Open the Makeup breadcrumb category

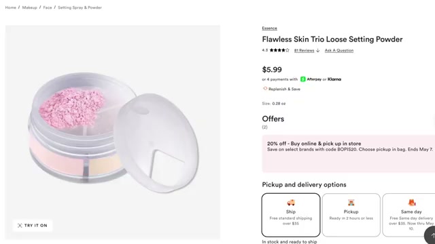[x=29, y=7]
